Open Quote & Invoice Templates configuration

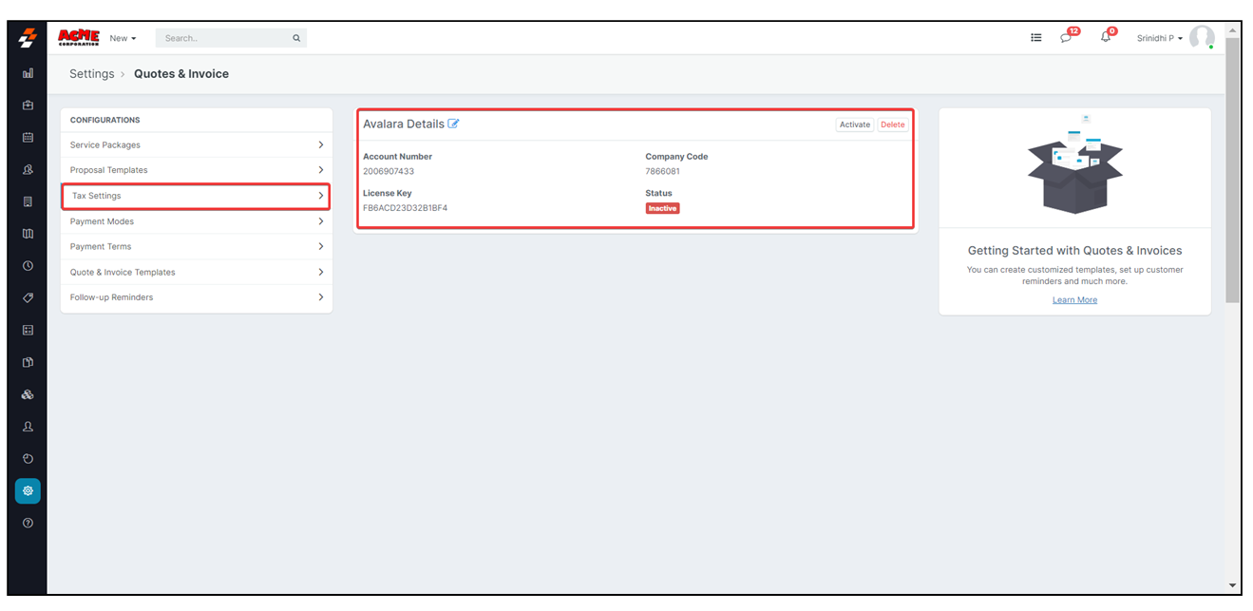(197, 272)
